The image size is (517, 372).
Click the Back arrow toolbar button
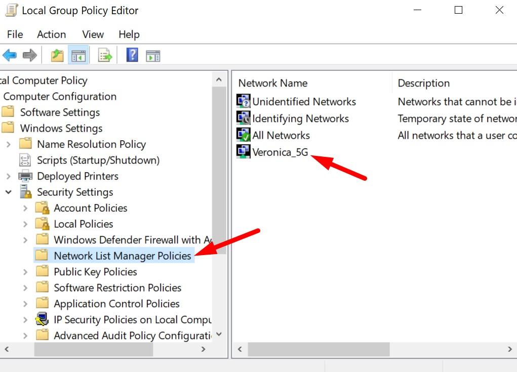[x=10, y=55]
